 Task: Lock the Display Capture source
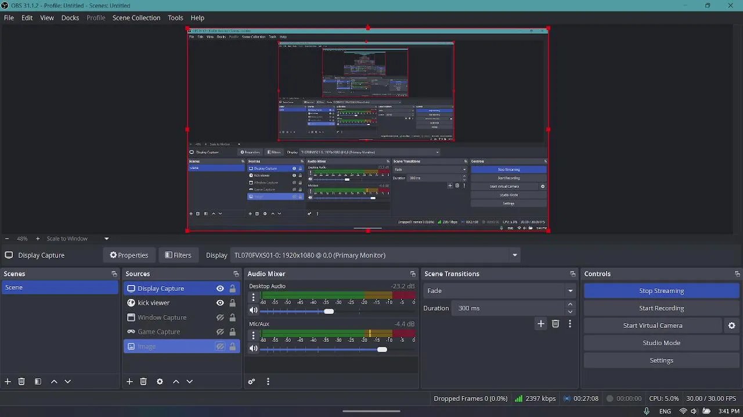[232, 288]
